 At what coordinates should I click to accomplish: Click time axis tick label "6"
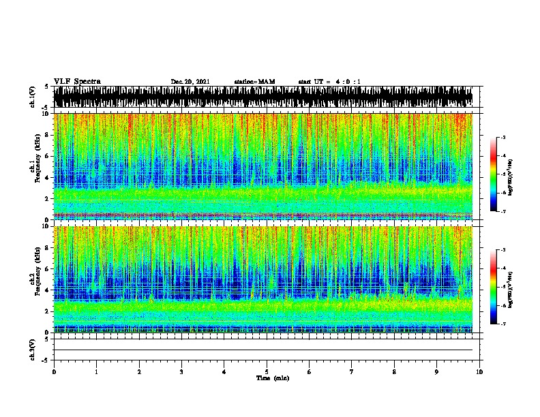coord(310,372)
